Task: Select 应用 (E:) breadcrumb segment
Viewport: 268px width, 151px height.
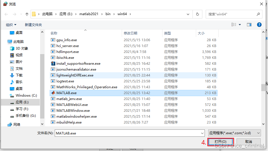Action: pyautogui.click(x=66, y=14)
